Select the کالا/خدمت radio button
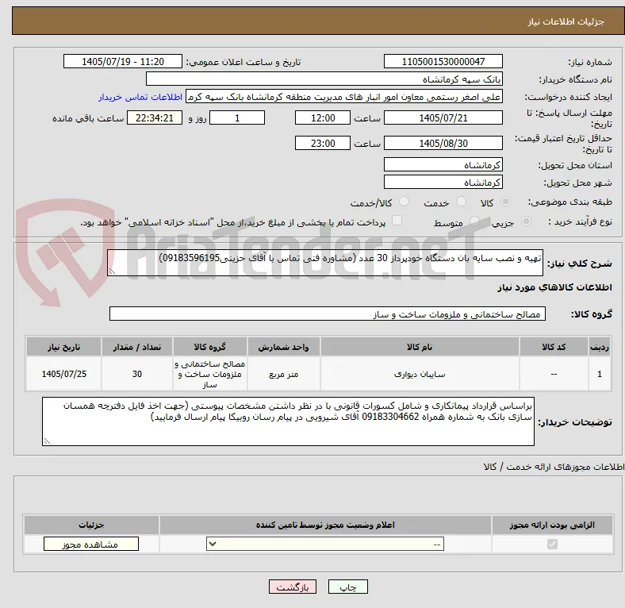 tap(405, 202)
